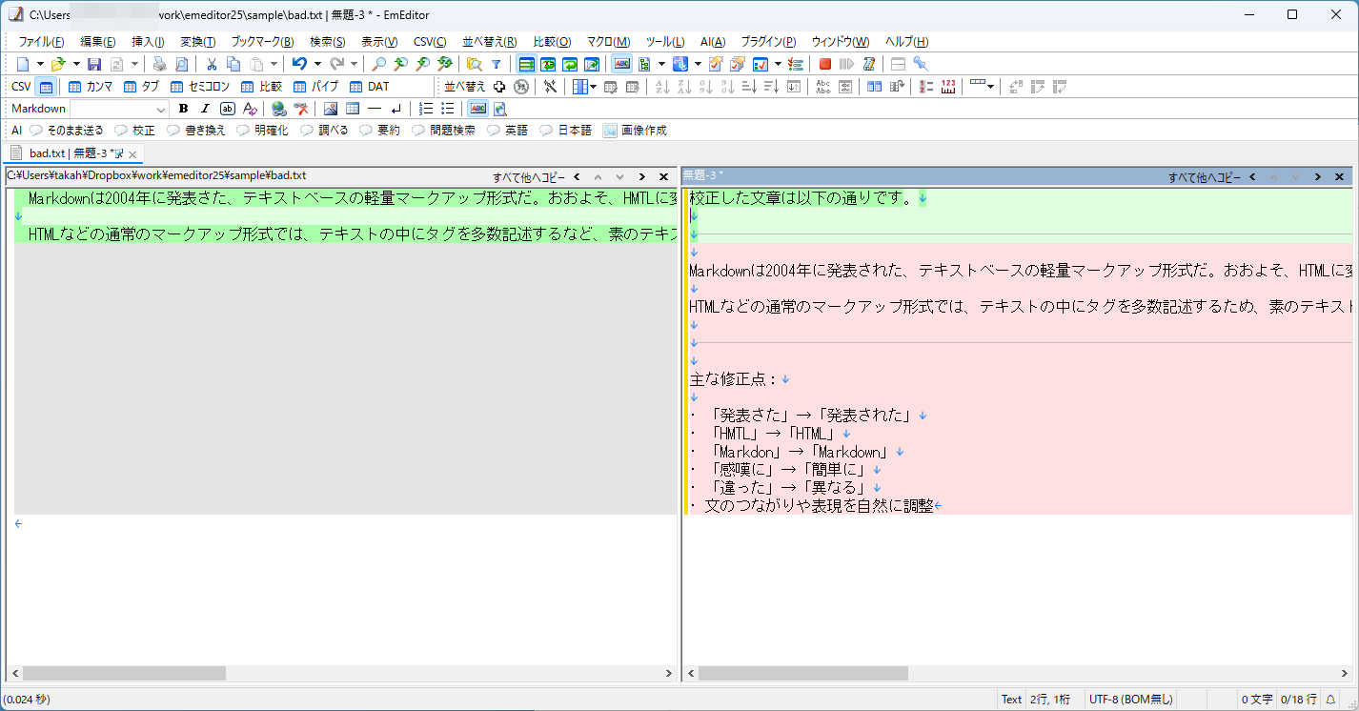The height and width of the screenshot is (711, 1359).
Task: Click the numbered list icon
Action: 425,108
